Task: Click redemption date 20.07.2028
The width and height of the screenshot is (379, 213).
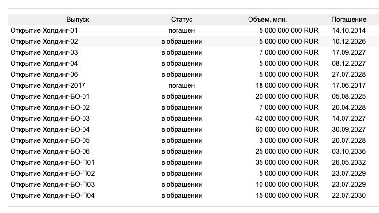Action: (349, 140)
